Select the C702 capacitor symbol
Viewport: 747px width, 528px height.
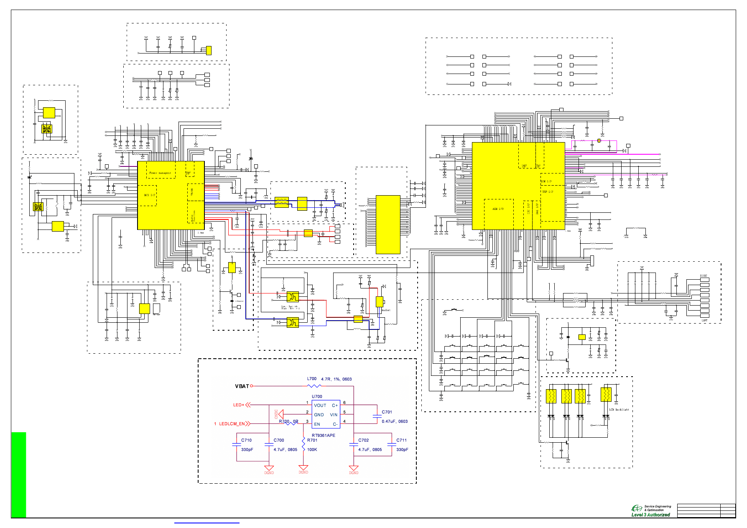354,445
